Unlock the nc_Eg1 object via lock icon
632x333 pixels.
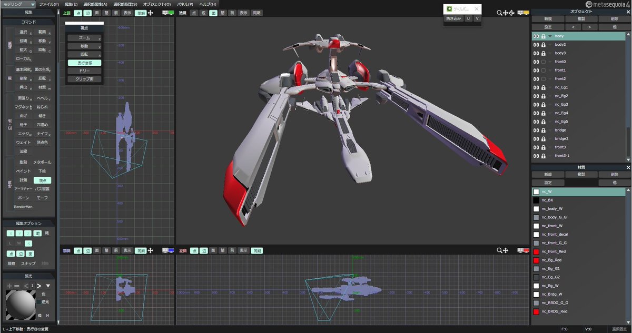coord(543,87)
